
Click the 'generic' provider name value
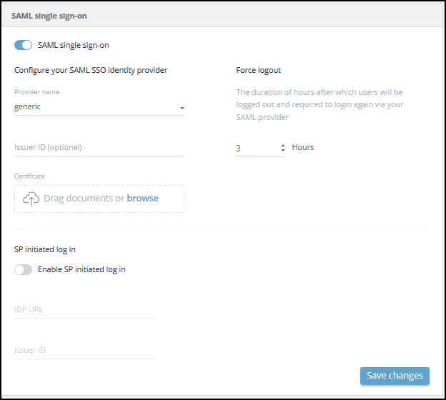click(28, 106)
